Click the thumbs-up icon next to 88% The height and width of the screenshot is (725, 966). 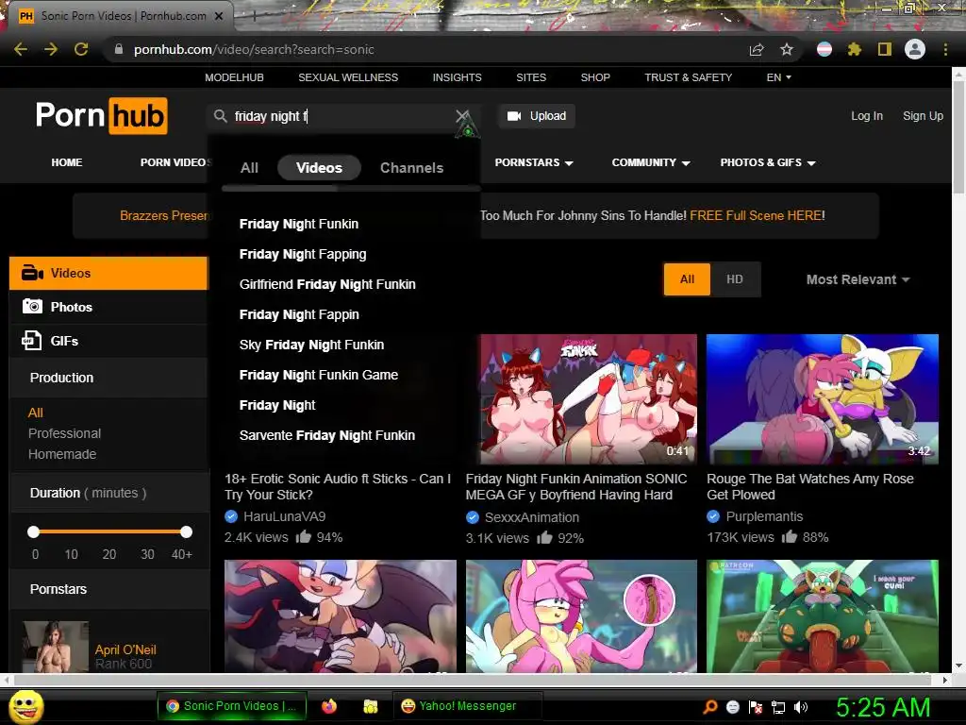coord(790,536)
